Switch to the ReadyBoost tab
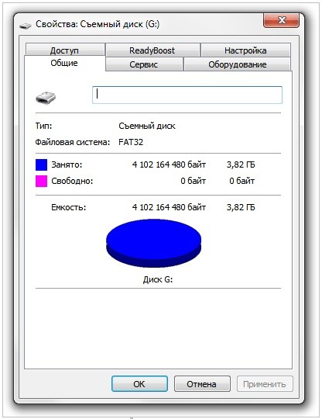The height and width of the screenshot is (419, 322). point(152,50)
